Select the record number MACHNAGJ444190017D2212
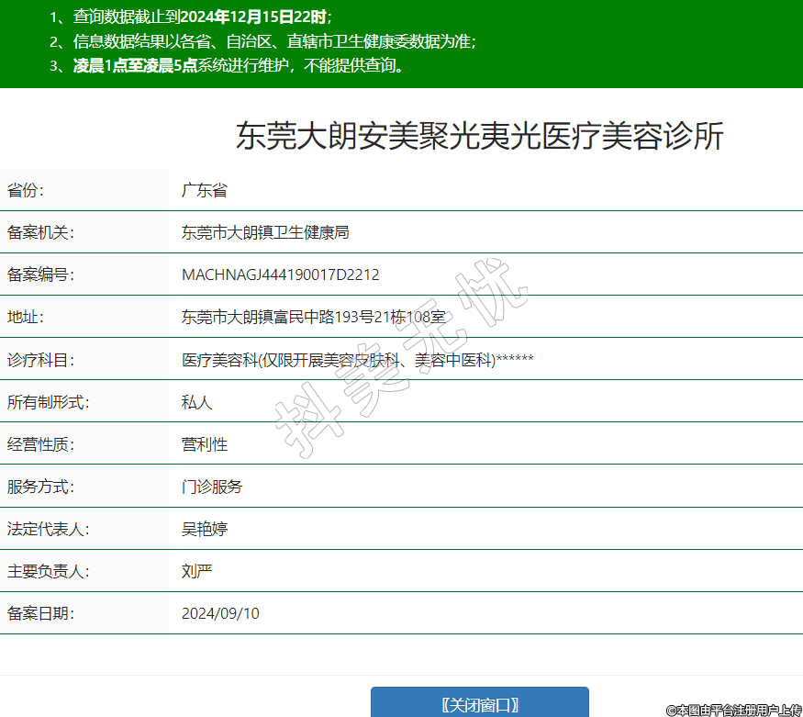 point(280,275)
